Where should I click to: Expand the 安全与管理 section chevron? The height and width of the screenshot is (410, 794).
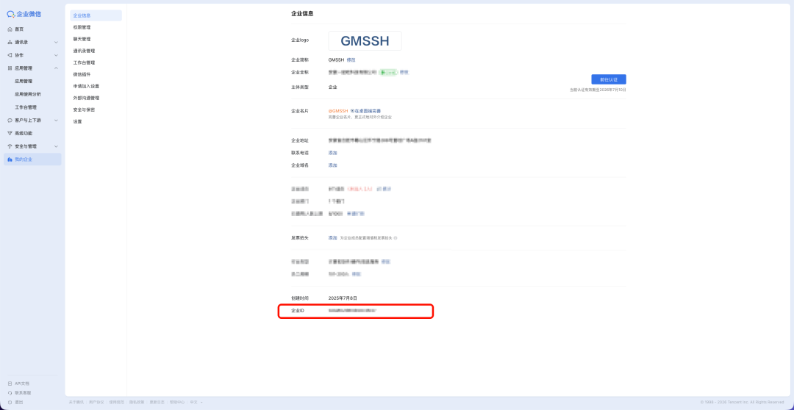tap(56, 146)
